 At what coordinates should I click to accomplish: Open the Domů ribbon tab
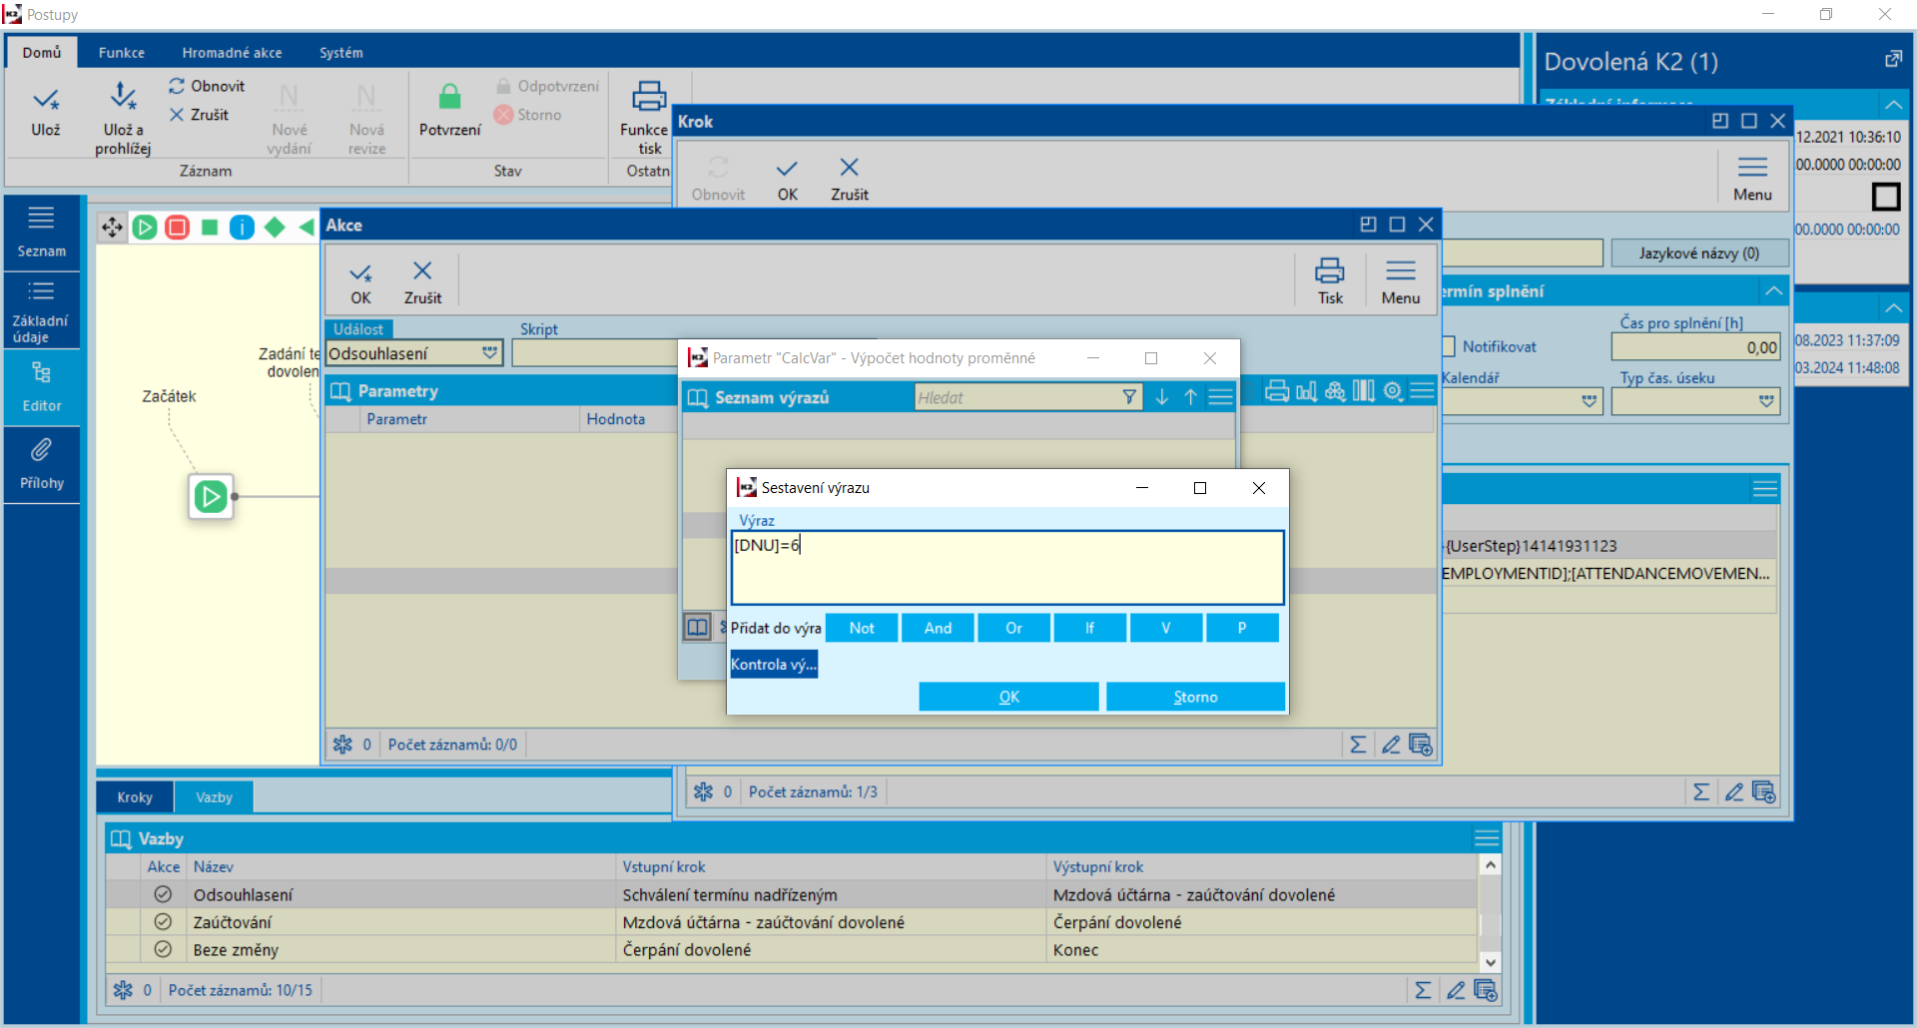pyautogui.click(x=42, y=52)
